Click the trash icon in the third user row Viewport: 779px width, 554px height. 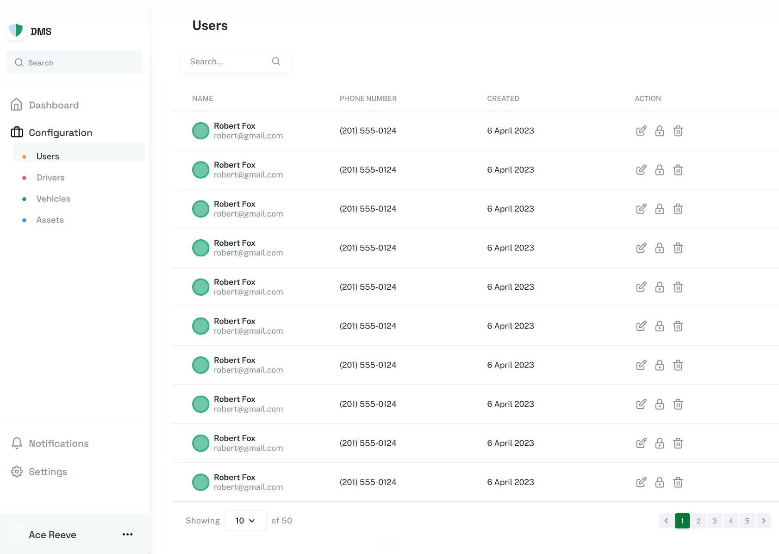pos(678,209)
